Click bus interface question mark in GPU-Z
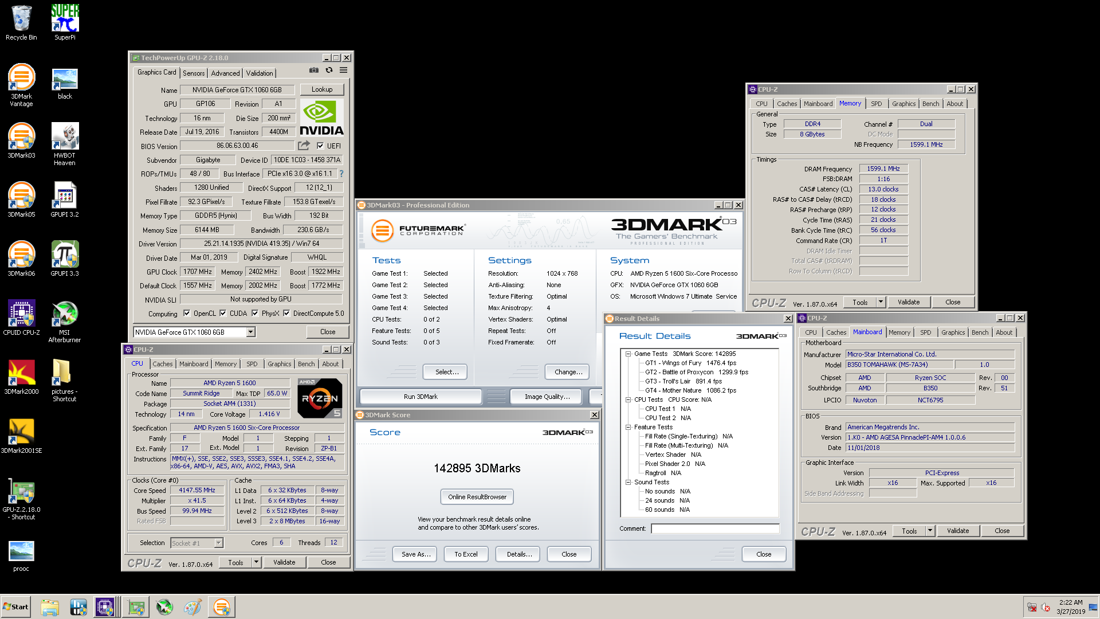The image size is (1100, 619). pos(341,174)
